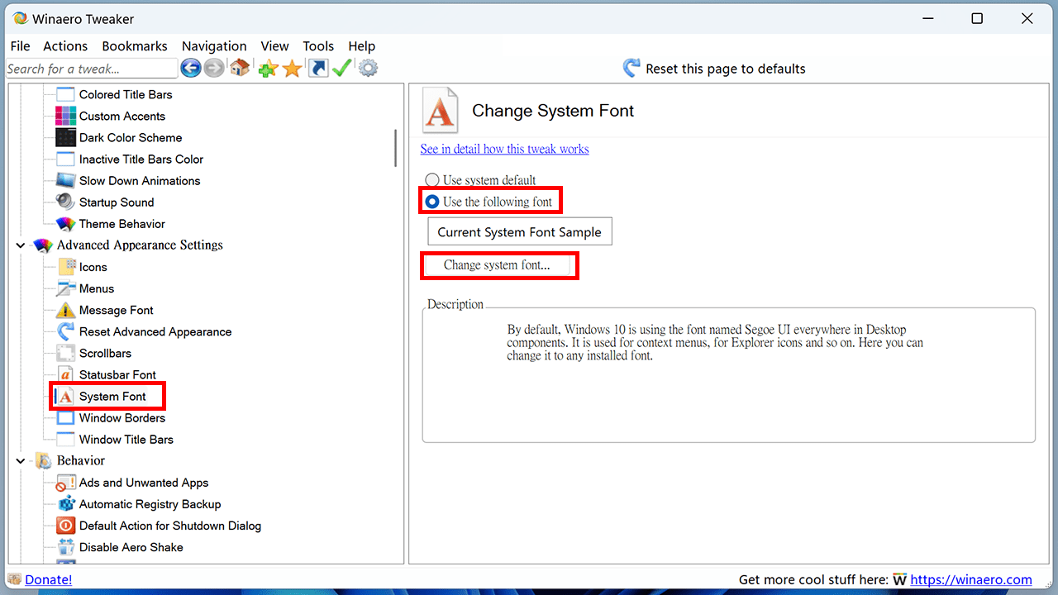Select Message Font in the tree

click(116, 311)
